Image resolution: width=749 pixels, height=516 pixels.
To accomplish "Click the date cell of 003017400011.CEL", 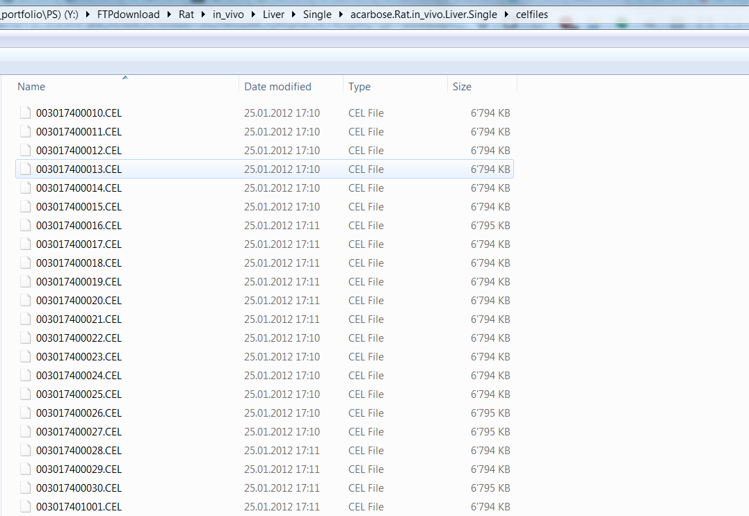I will pos(282,132).
